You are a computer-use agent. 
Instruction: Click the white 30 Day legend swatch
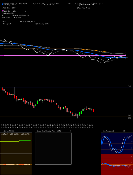(3, 8)
